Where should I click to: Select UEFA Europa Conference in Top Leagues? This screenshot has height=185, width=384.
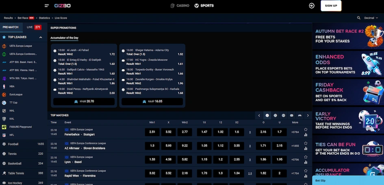coord(24,54)
